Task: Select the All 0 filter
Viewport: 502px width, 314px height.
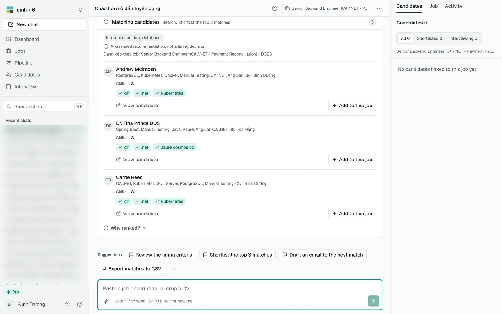Action: pos(405,38)
